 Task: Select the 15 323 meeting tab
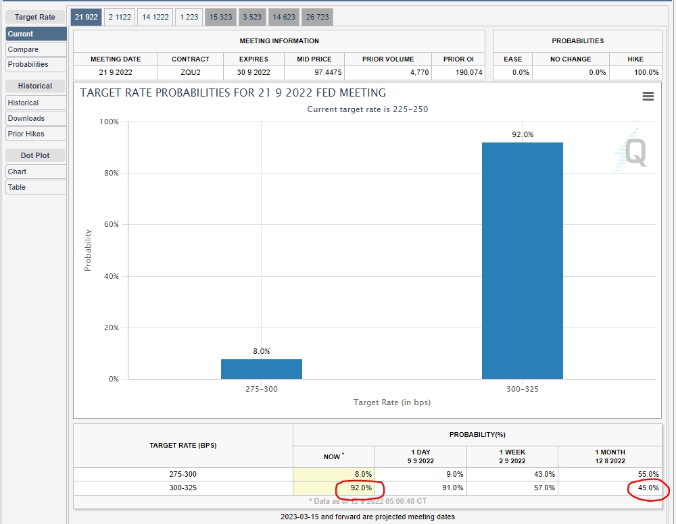click(x=221, y=18)
